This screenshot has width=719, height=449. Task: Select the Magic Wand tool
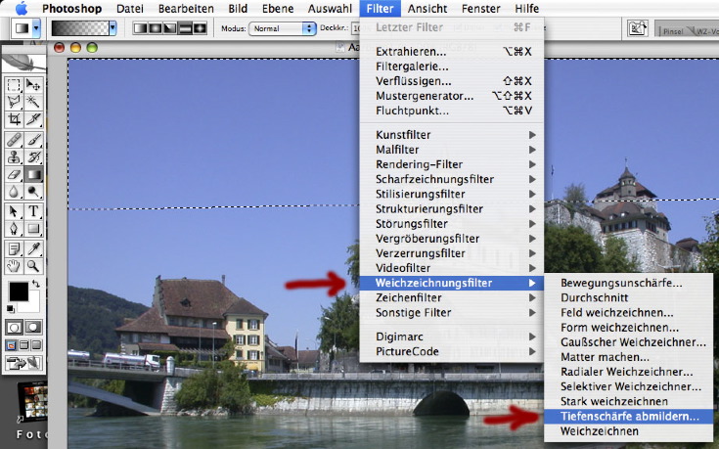(x=34, y=101)
